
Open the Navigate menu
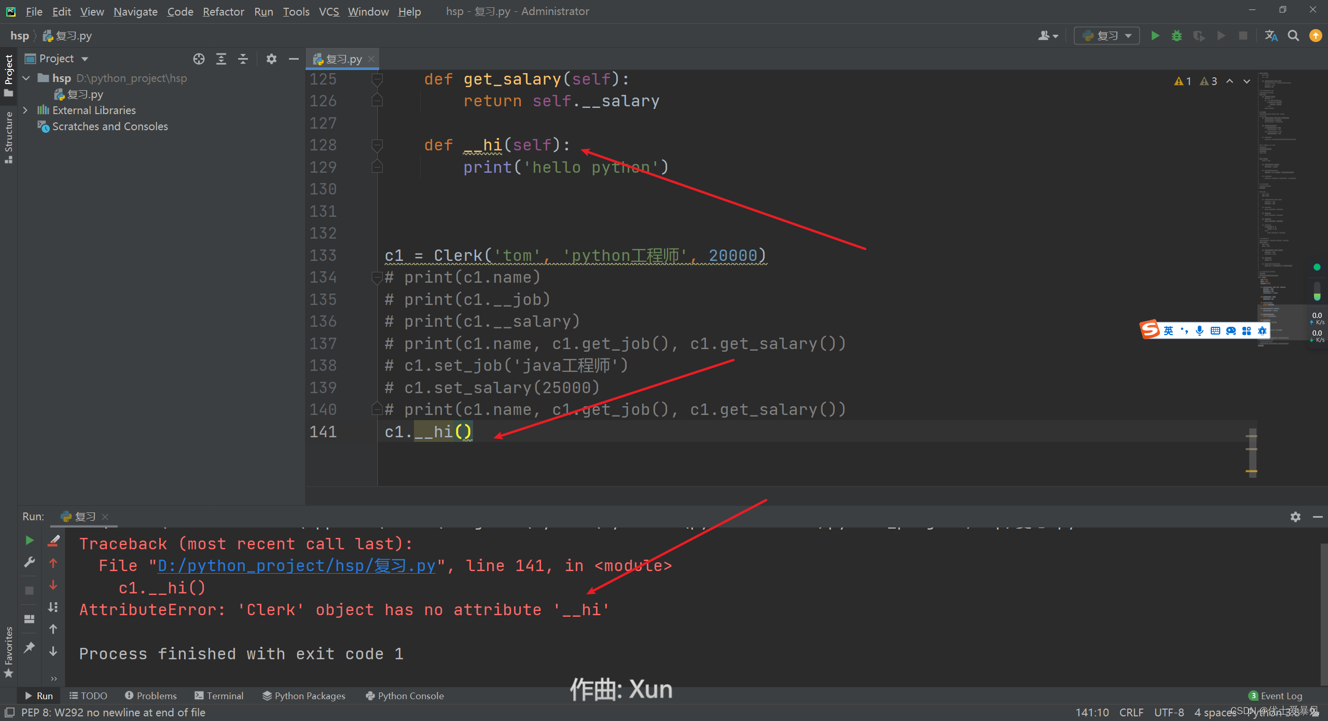tap(135, 11)
